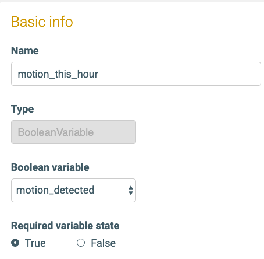Viewport: 264px width, 259px height.
Task: Place cursor at end of Name input
Action: click(99, 74)
